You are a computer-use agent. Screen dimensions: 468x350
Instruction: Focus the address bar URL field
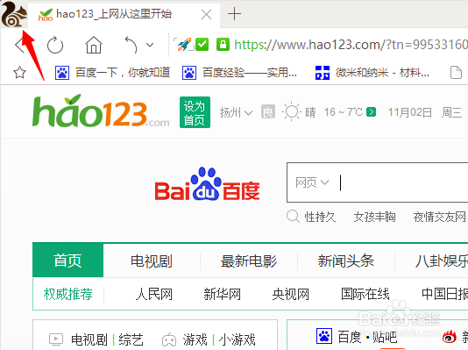point(351,45)
